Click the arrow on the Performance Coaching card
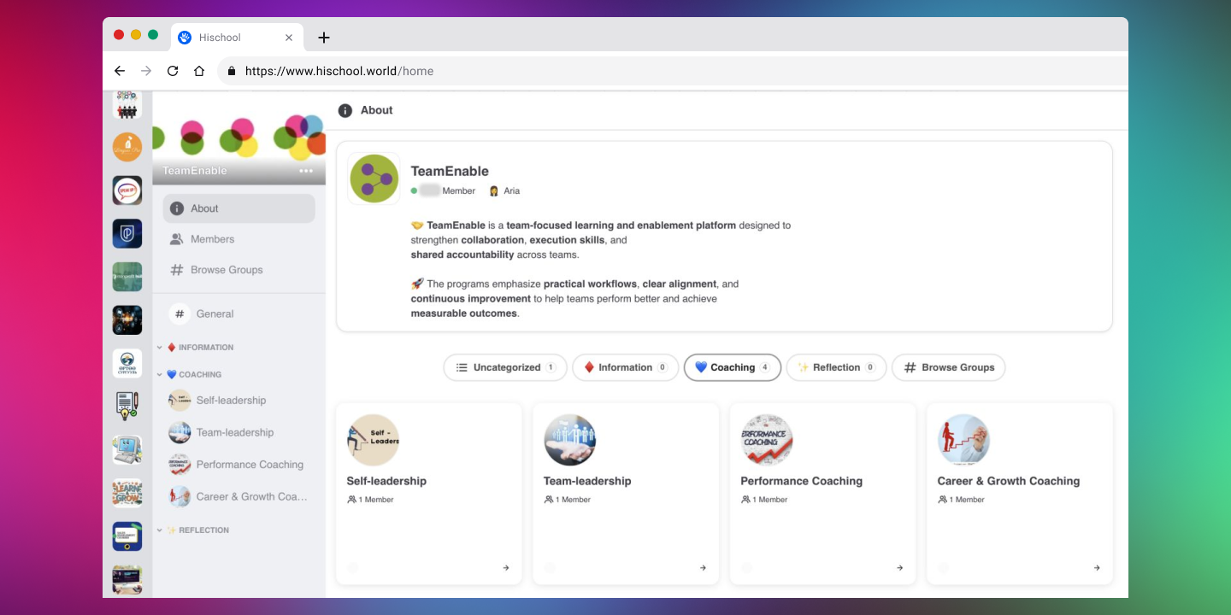 [899, 568]
